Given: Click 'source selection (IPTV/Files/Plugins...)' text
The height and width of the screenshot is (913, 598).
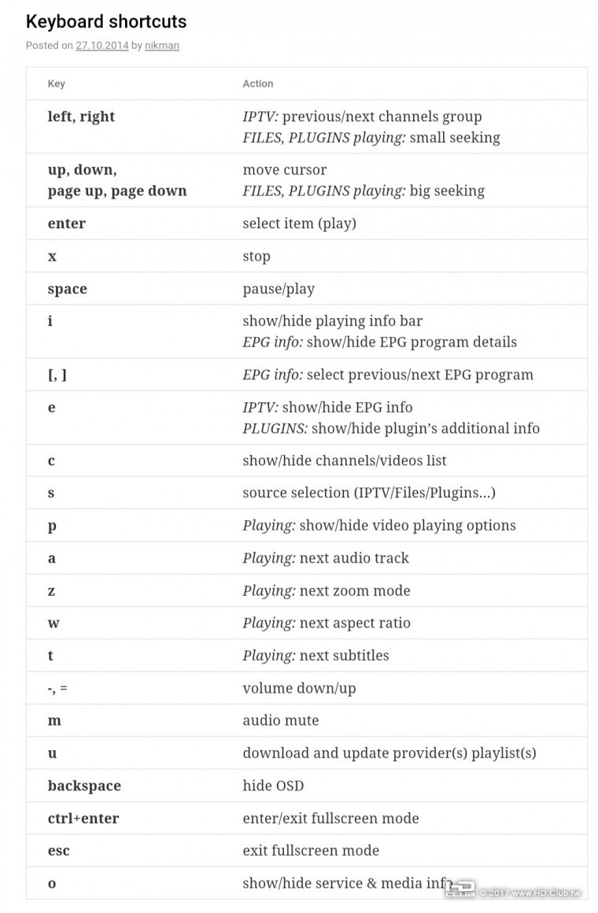Looking at the screenshot, I should [369, 493].
